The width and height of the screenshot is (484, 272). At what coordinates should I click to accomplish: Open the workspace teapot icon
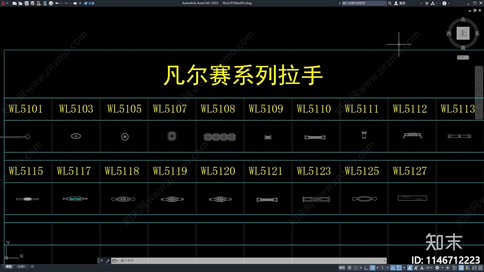(75, 3)
